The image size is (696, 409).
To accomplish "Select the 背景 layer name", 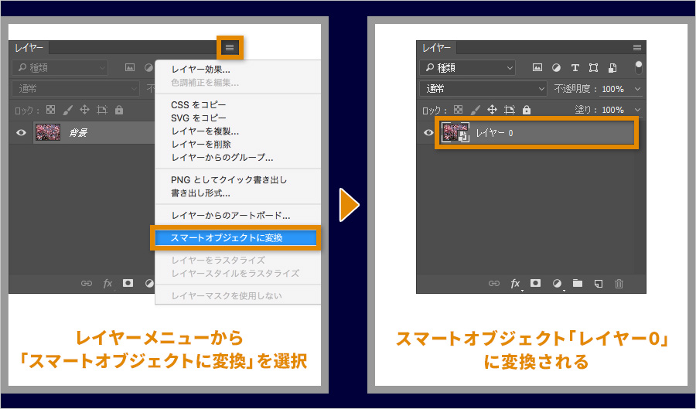I will click(x=77, y=133).
